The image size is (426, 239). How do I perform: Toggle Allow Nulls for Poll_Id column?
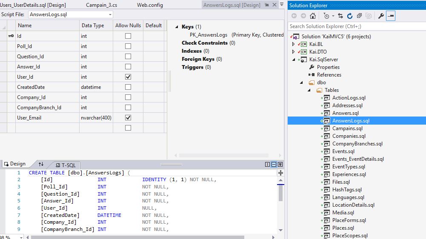[128, 46]
